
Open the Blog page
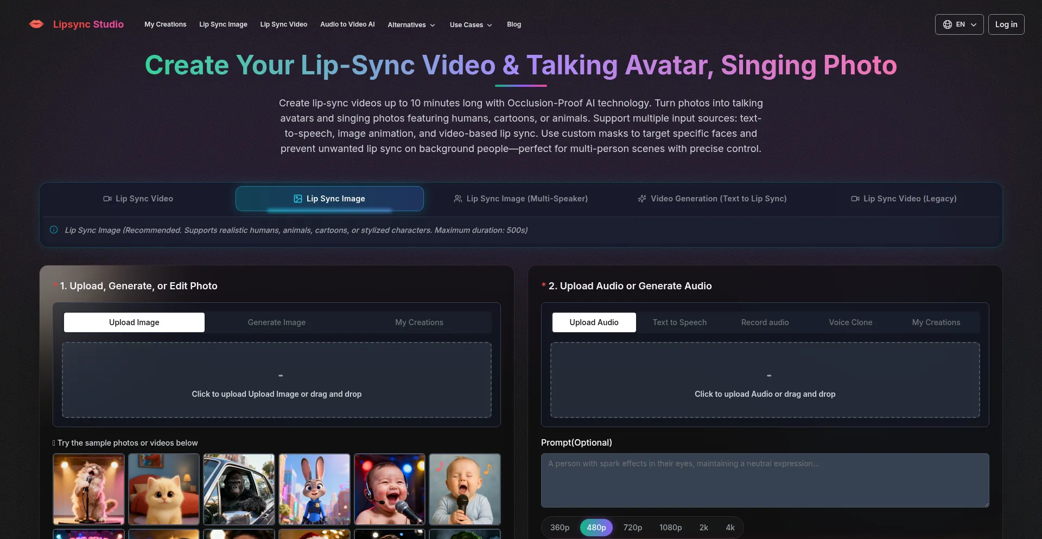point(513,24)
